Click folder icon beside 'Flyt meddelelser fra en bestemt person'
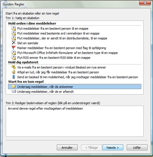This screenshot has width=153, height=157. tap(14, 28)
